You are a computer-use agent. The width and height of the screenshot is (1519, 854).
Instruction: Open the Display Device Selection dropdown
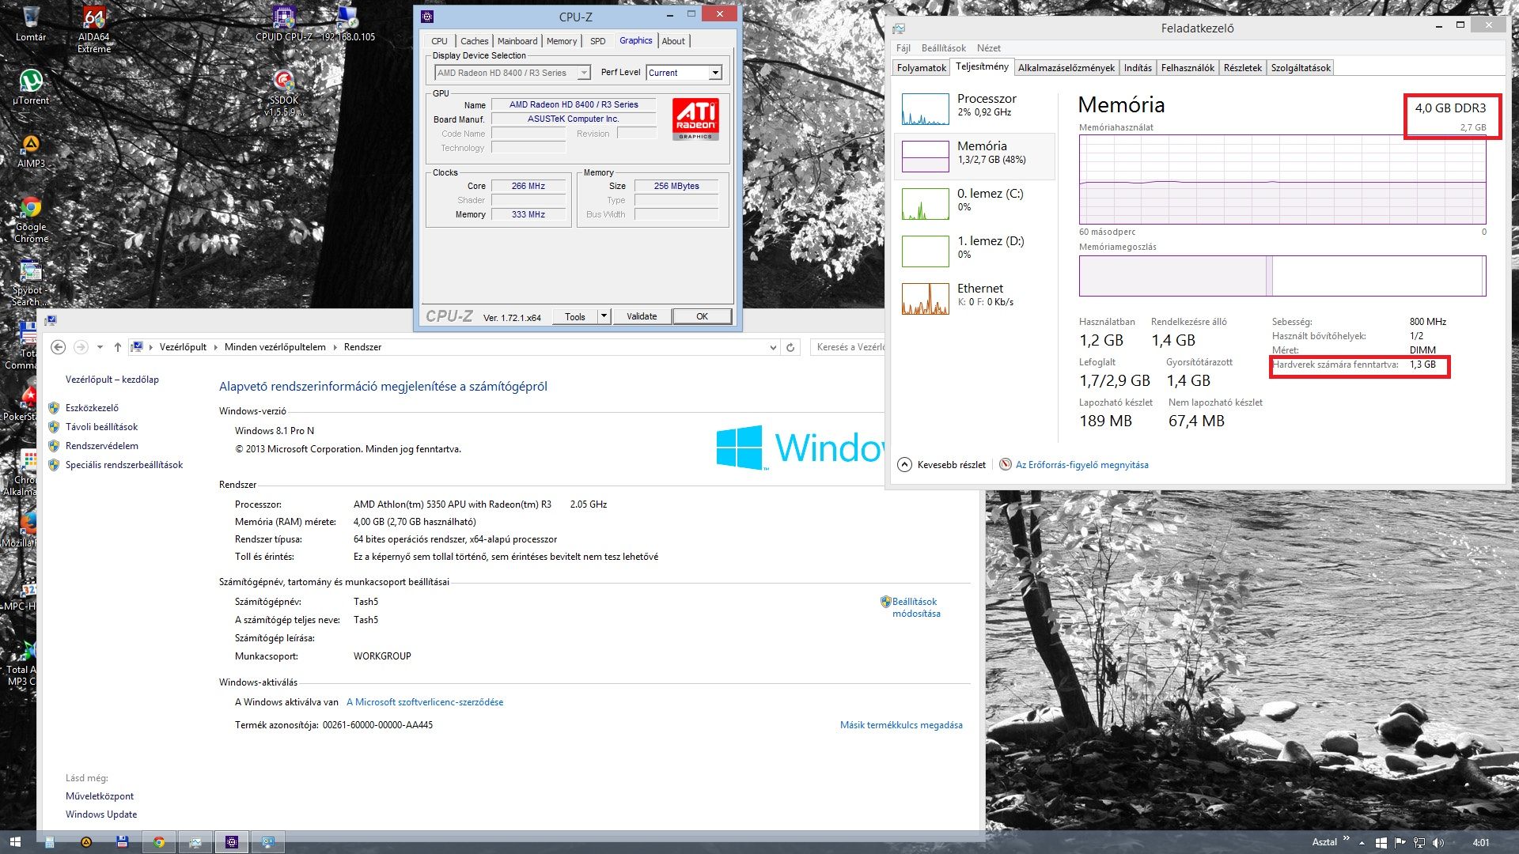coord(512,73)
